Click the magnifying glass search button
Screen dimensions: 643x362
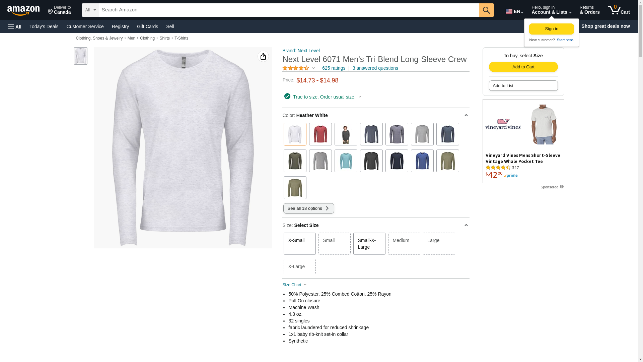tap(486, 10)
